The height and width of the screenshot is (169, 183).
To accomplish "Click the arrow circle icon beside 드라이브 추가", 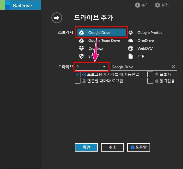I will 57,18.
